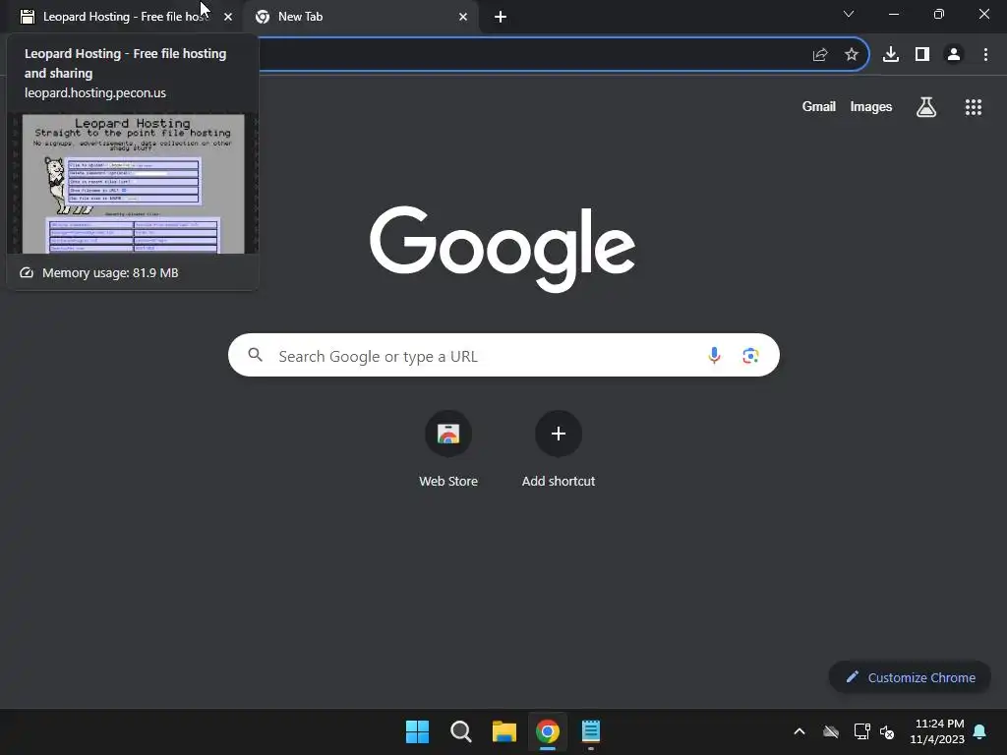Image resolution: width=1007 pixels, height=755 pixels.
Task: Click leopard.hosting.pecon.us in the tab preview
Action: (x=95, y=92)
